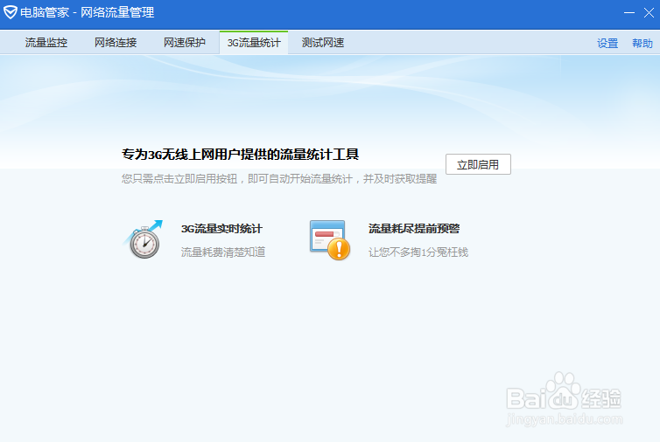Click the 流量耗尽提前预警 title text

[414, 229]
